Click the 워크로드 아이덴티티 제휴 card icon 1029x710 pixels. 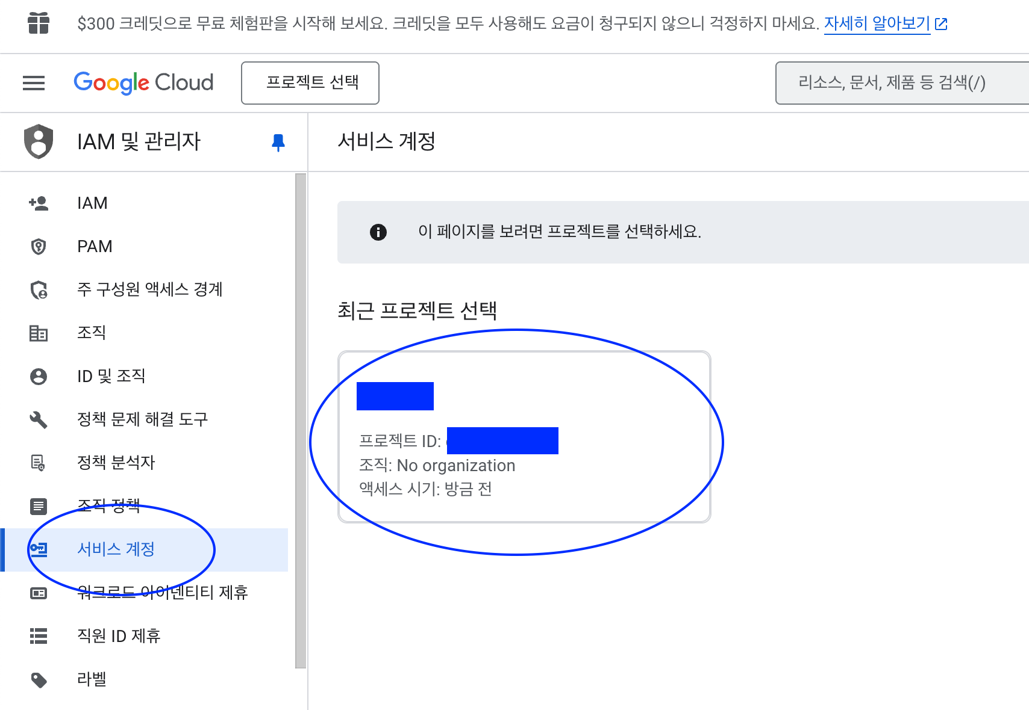tap(39, 593)
